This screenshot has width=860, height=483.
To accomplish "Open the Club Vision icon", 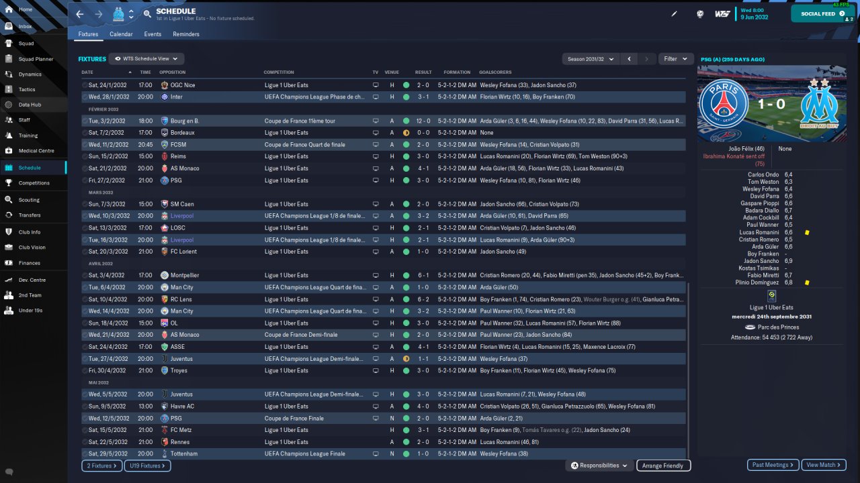I will tap(9, 248).
